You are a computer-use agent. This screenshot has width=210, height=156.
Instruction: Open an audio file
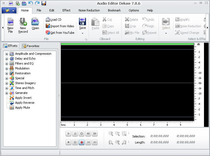pos(35,24)
